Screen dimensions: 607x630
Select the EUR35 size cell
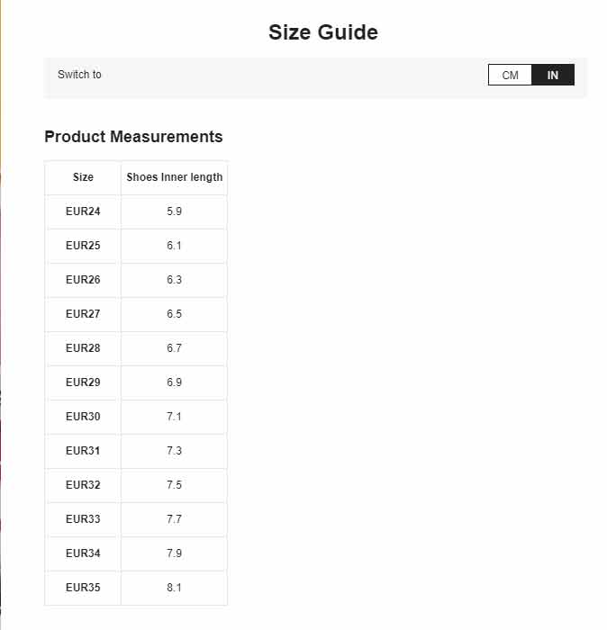pos(83,587)
